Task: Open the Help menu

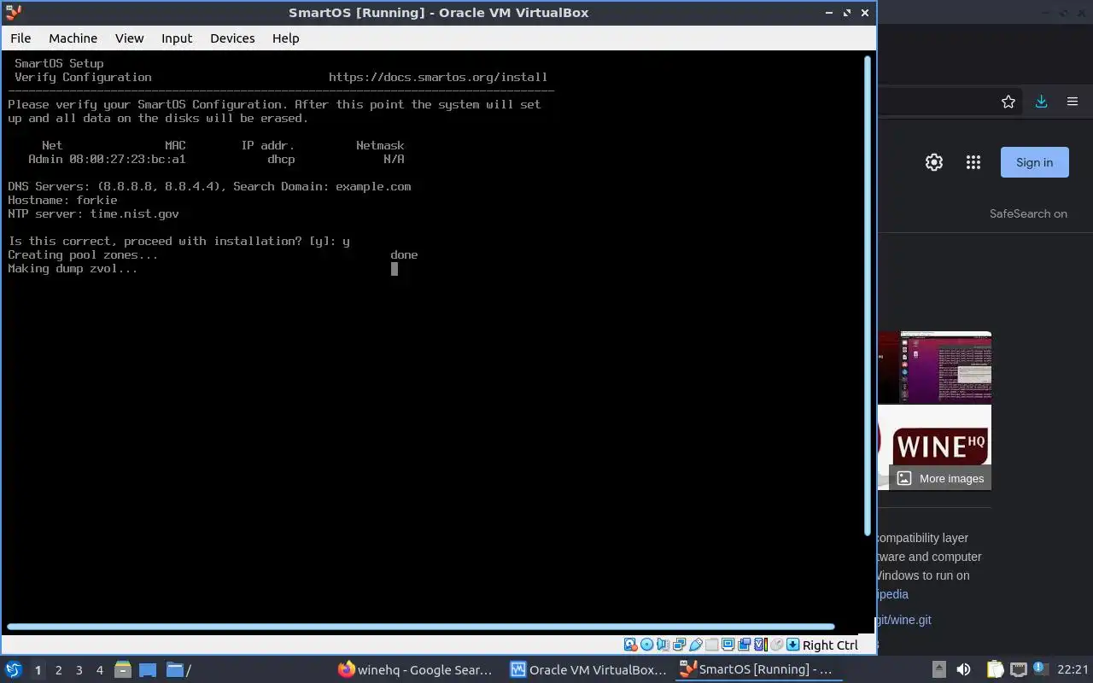Action: (x=285, y=38)
